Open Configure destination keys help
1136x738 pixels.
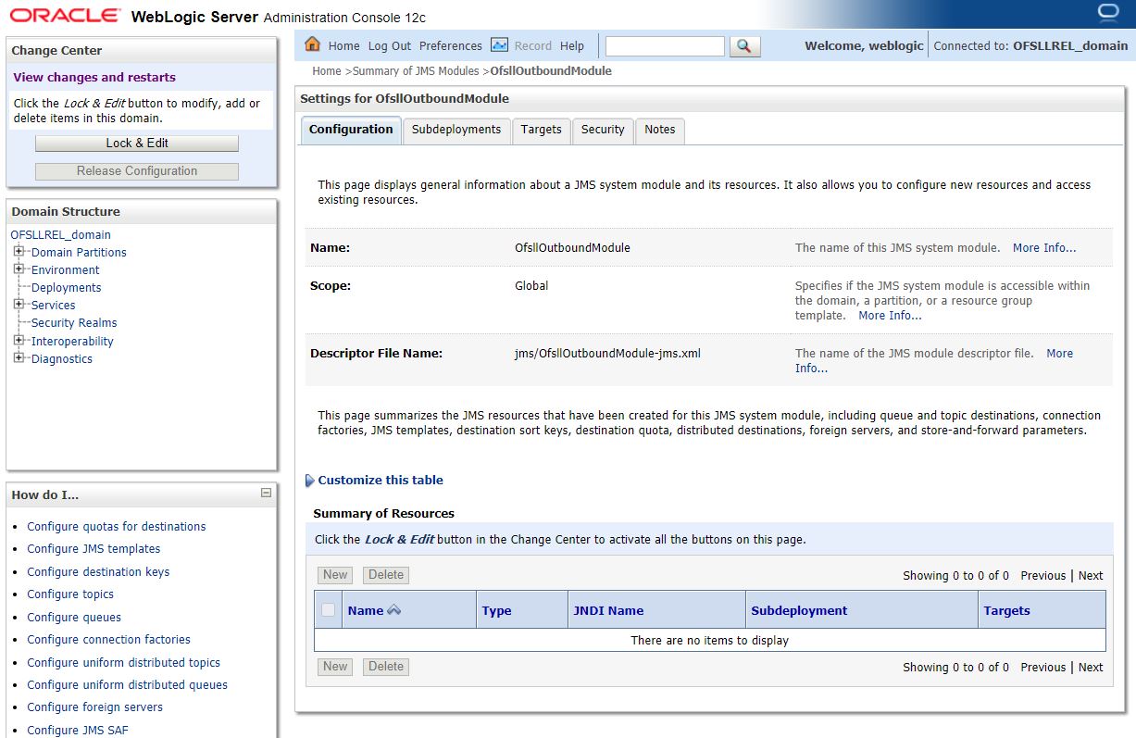(x=98, y=571)
